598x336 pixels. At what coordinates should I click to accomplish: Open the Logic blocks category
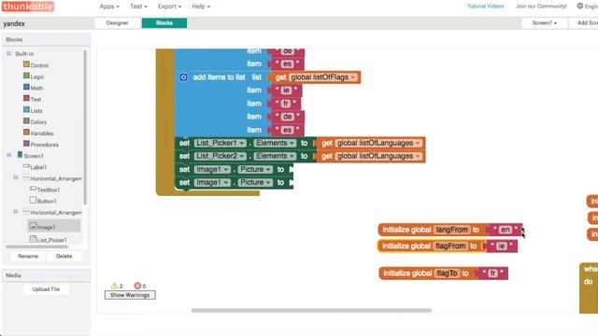coord(34,77)
